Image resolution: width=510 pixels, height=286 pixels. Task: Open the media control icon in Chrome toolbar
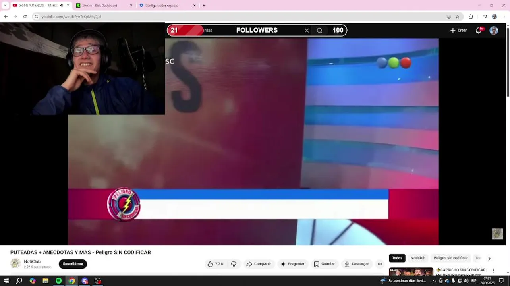click(485, 17)
